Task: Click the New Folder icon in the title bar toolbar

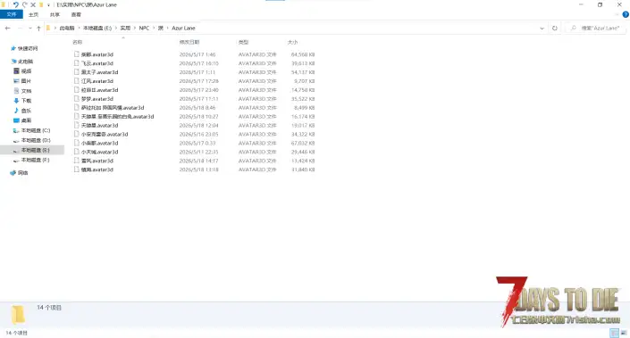Action: (41, 4)
